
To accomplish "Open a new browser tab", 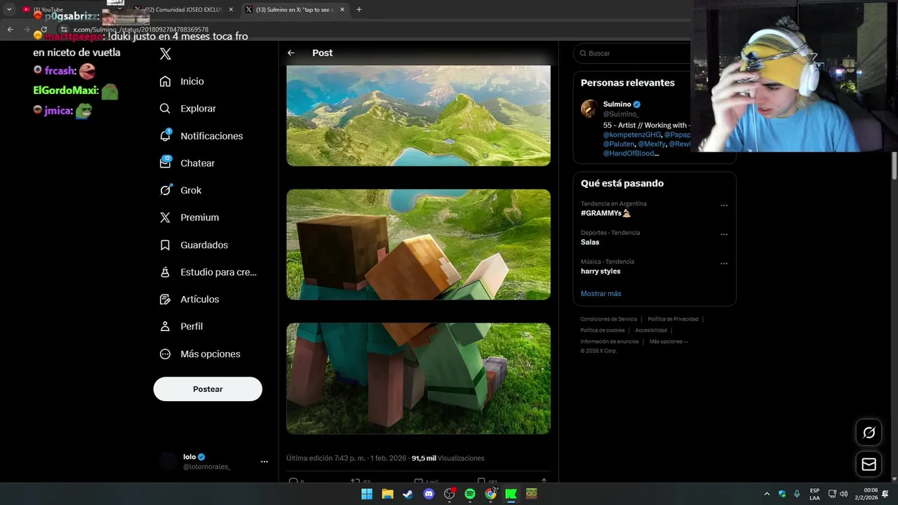I will pyautogui.click(x=359, y=10).
